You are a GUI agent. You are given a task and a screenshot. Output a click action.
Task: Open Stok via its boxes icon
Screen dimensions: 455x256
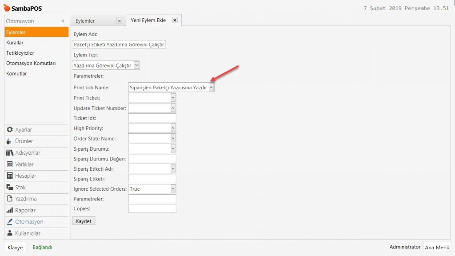coord(10,188)
